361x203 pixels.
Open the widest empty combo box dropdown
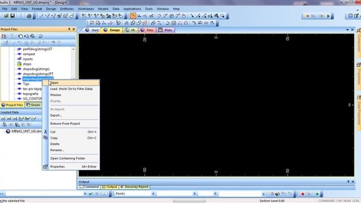tap(263, 194)
